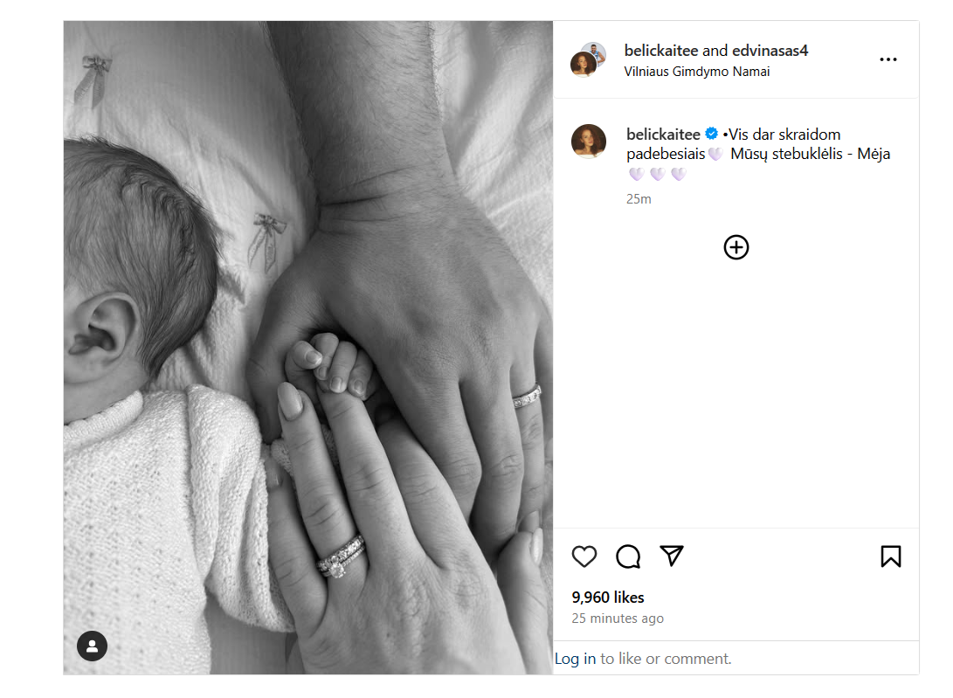The width and height of the screenshot is (953, 698).
Task: Click the header double avatar thumbnail
Action: [588, 59]
